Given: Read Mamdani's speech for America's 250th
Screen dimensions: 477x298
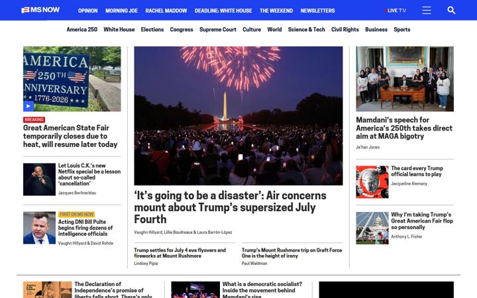Looking at the screenshot, I should [x=404, y=128].
